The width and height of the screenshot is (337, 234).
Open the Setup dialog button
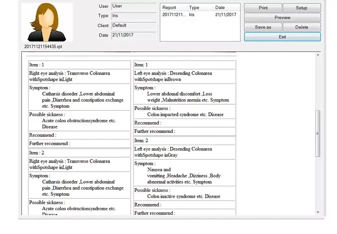(301, 8)
